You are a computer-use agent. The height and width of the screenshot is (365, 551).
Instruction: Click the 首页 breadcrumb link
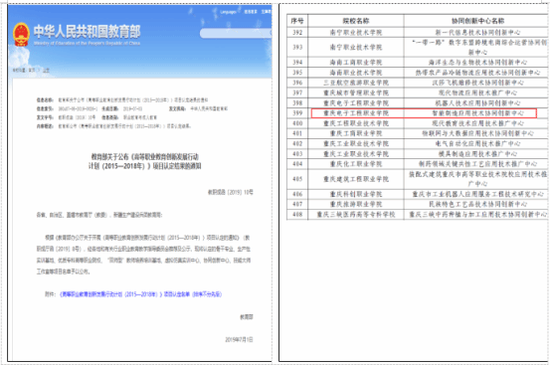point(32,71)
